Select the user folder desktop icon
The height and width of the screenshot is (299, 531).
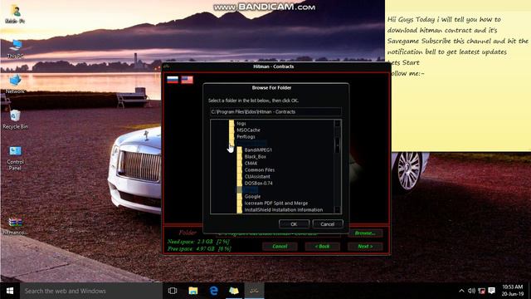(x=15, y=13)
